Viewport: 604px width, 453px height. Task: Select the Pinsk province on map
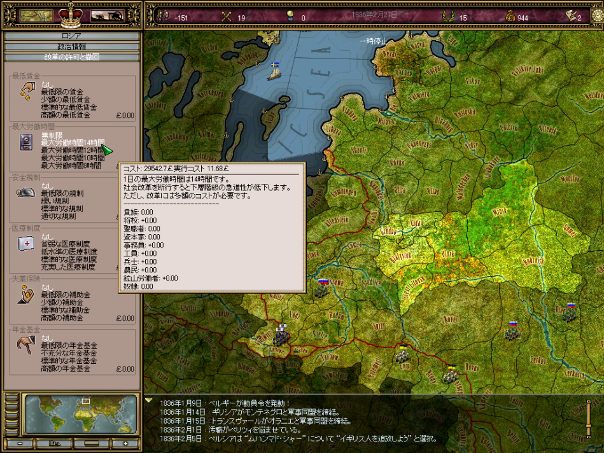tap(447, 254)
